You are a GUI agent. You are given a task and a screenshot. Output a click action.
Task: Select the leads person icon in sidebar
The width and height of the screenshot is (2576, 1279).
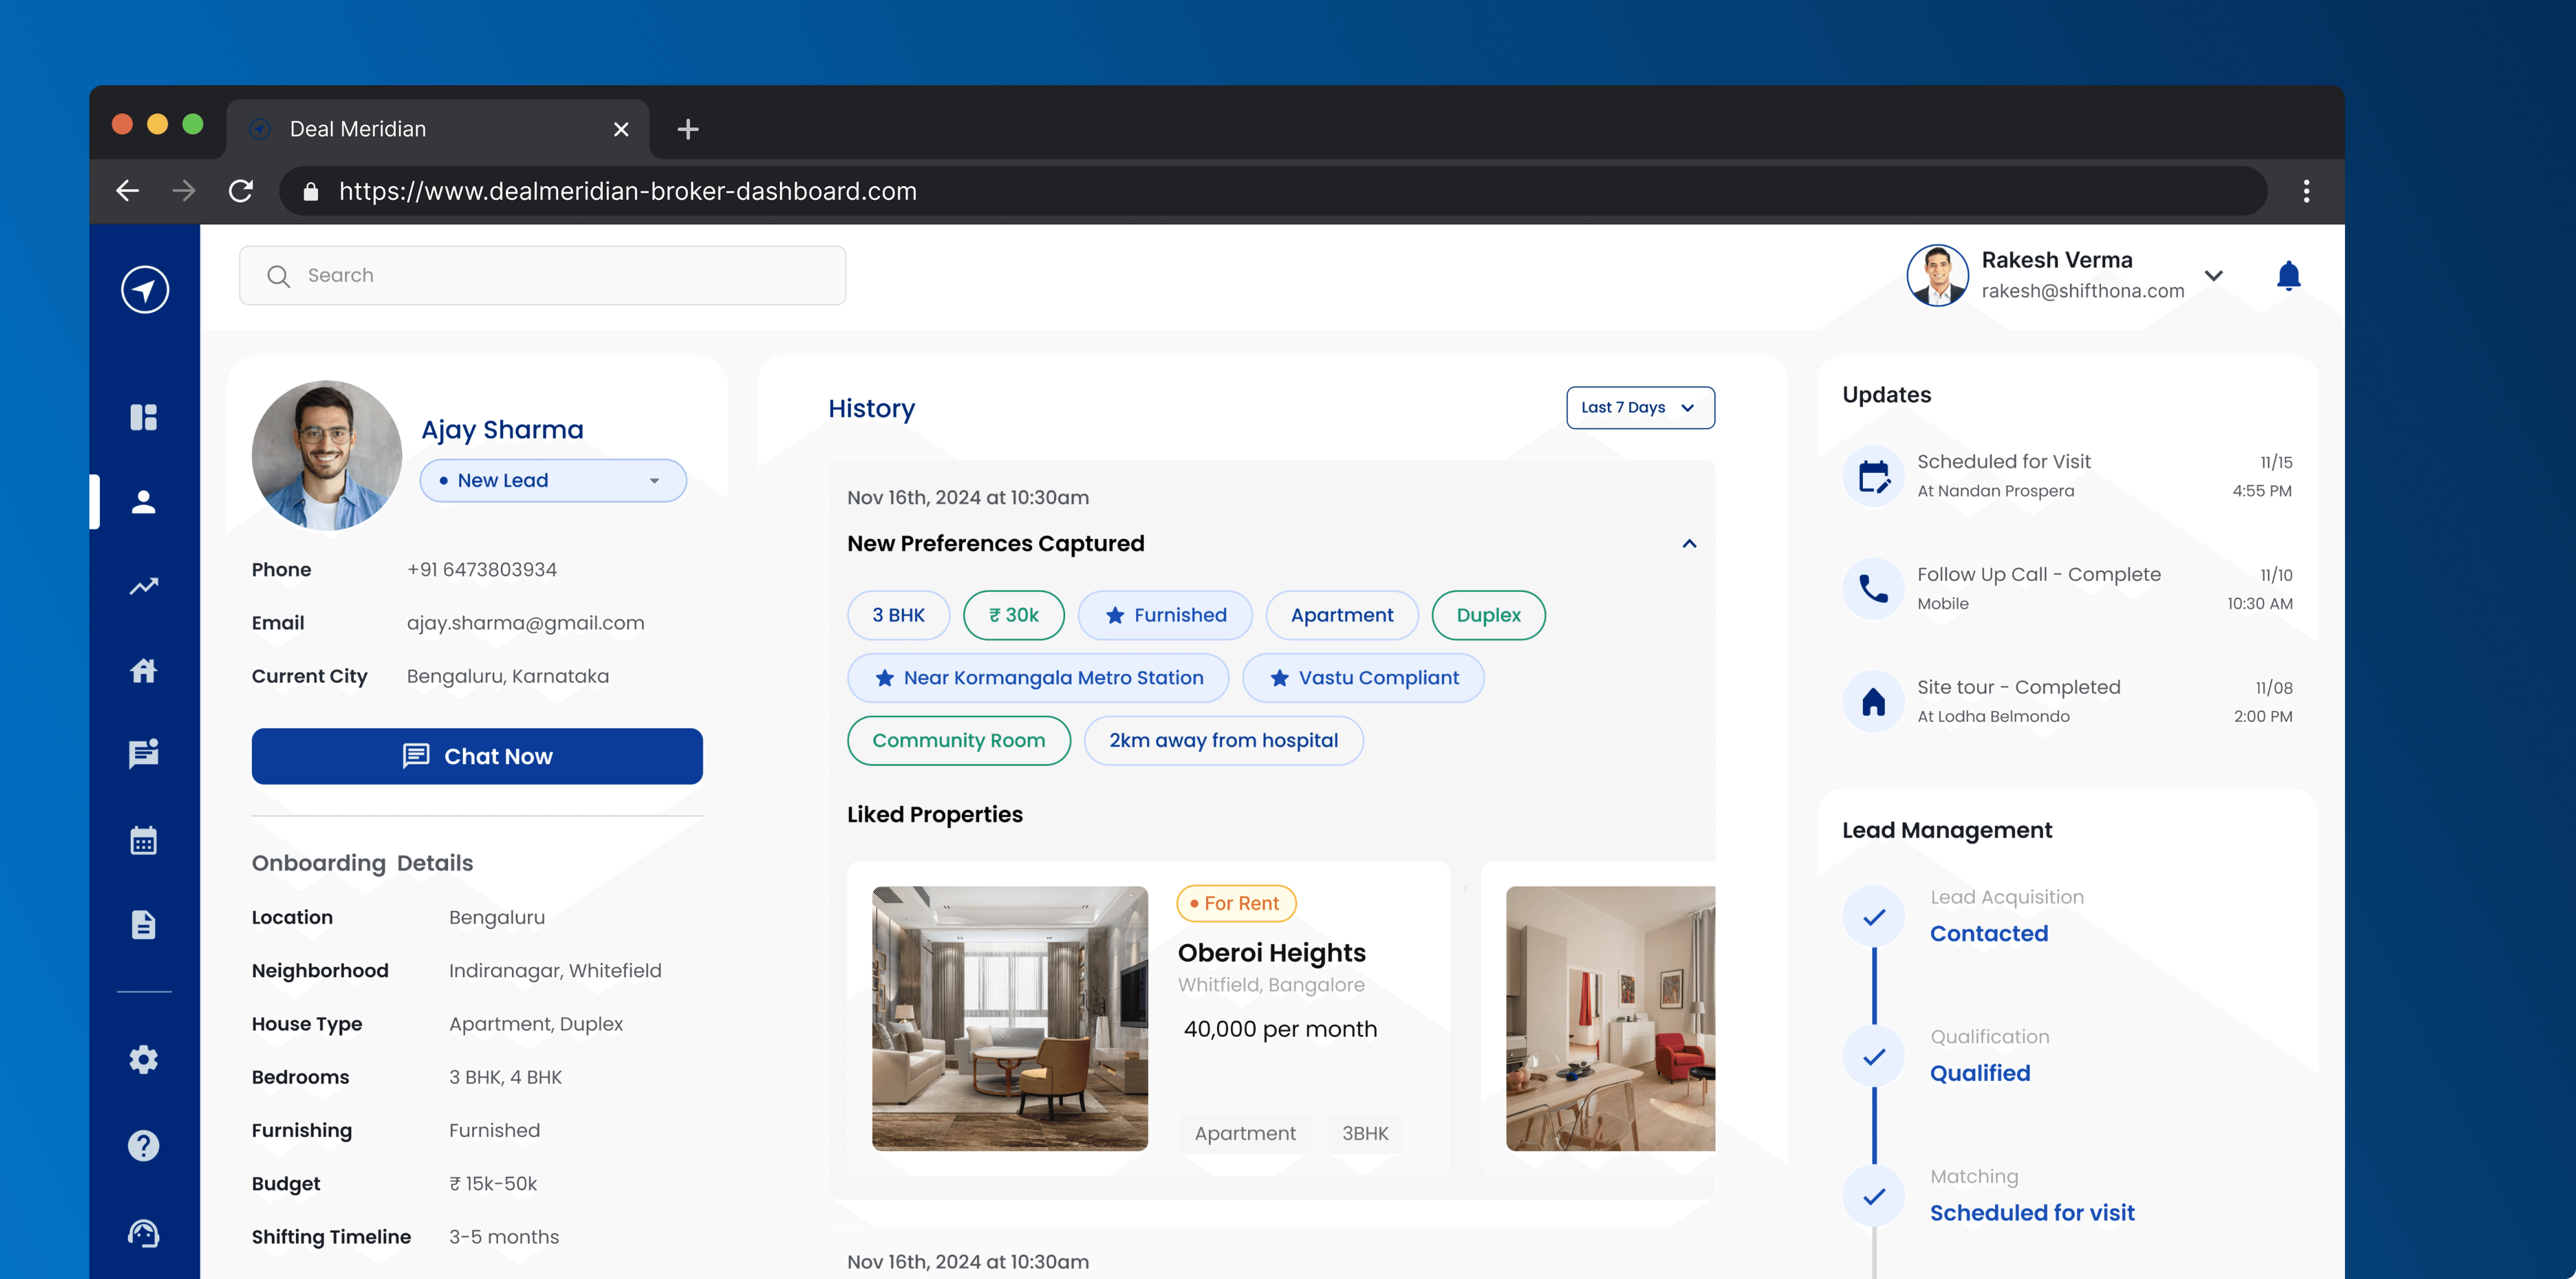point(144,501)
